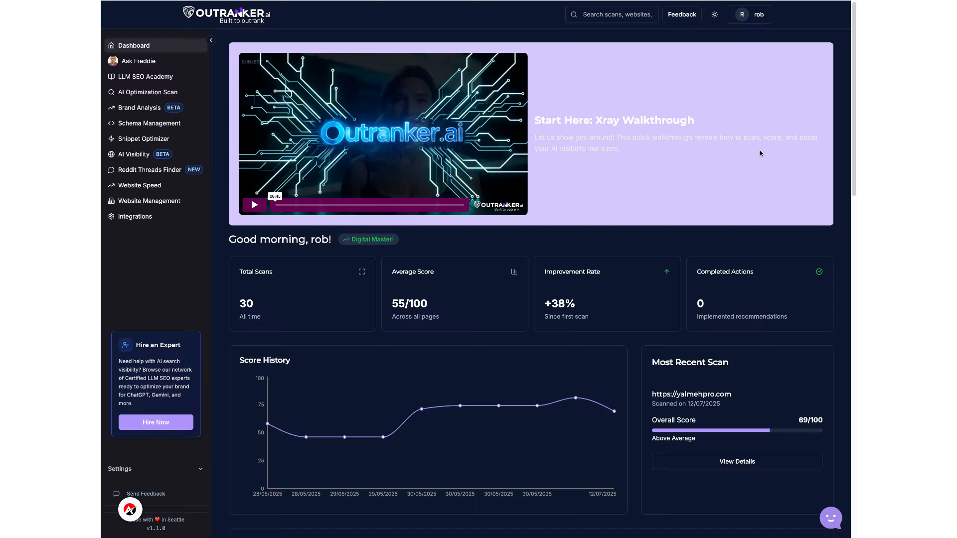Go to AI Optimization Scan

coord(148,92)
